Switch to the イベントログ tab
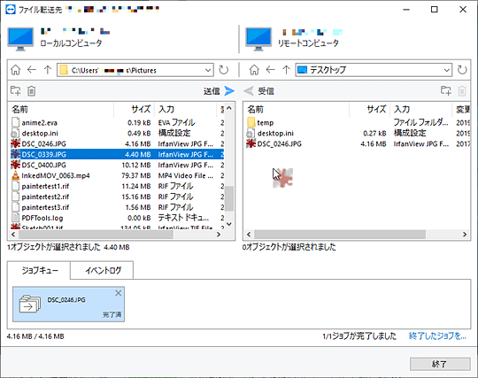The width and height of the screenshot is (478, 378). tap(103, 270)
